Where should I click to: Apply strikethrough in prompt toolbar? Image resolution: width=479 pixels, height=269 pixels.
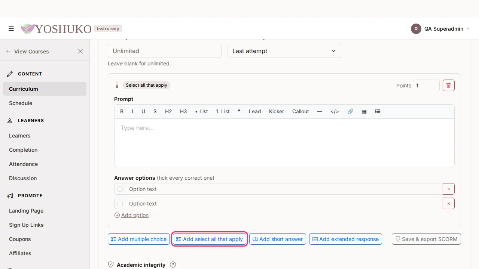pyautogui.click(x=155, y=111)
